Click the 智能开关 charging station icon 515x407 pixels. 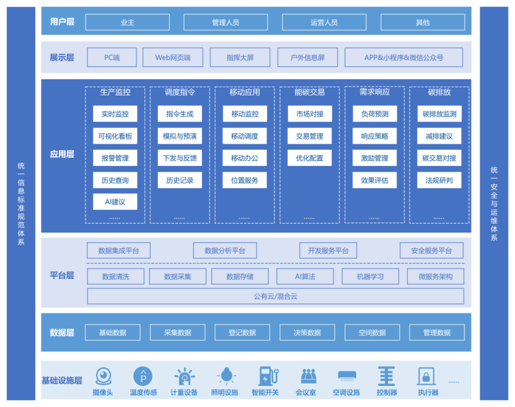pyautogui.click(x=268, y=375)
